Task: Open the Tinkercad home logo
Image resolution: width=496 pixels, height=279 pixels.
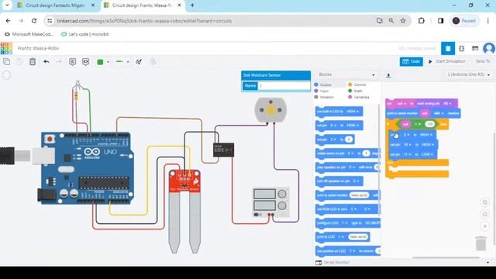Action: click(x=6, y=48)
